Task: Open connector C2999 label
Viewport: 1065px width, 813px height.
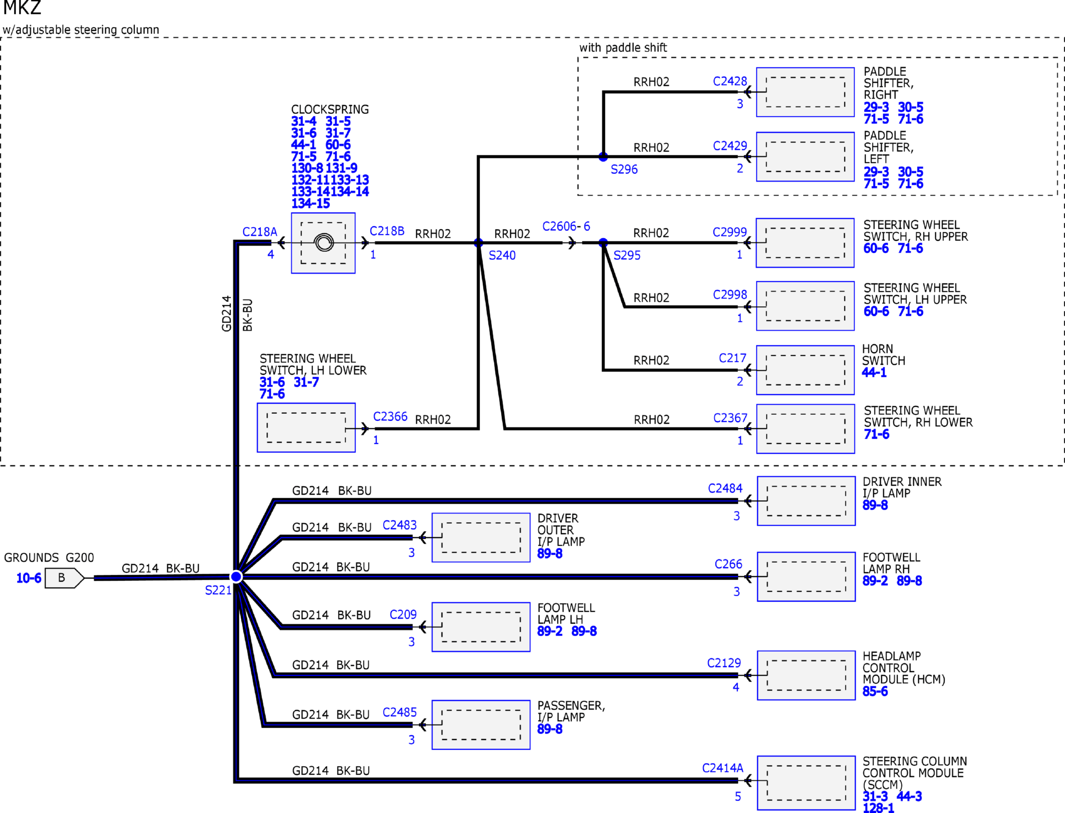Action: 729,232
